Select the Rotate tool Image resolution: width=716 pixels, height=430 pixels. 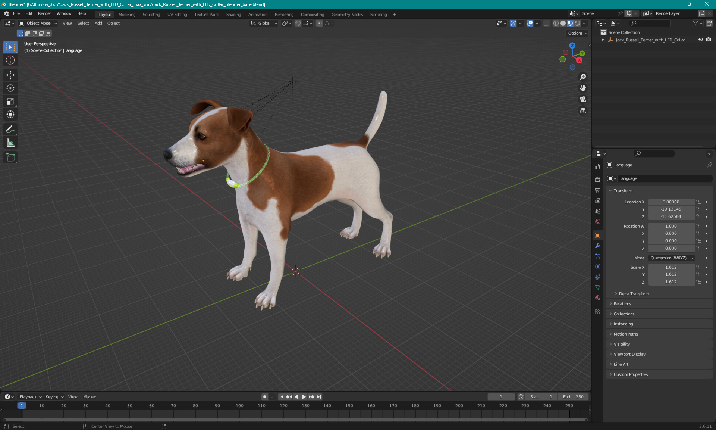[x=10, y=88]
